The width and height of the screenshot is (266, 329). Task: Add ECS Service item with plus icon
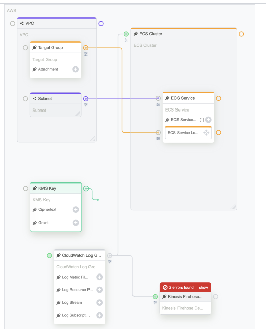[x=208, y=120]
